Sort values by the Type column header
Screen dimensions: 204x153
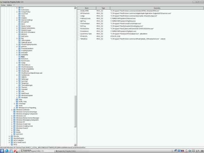103,8
